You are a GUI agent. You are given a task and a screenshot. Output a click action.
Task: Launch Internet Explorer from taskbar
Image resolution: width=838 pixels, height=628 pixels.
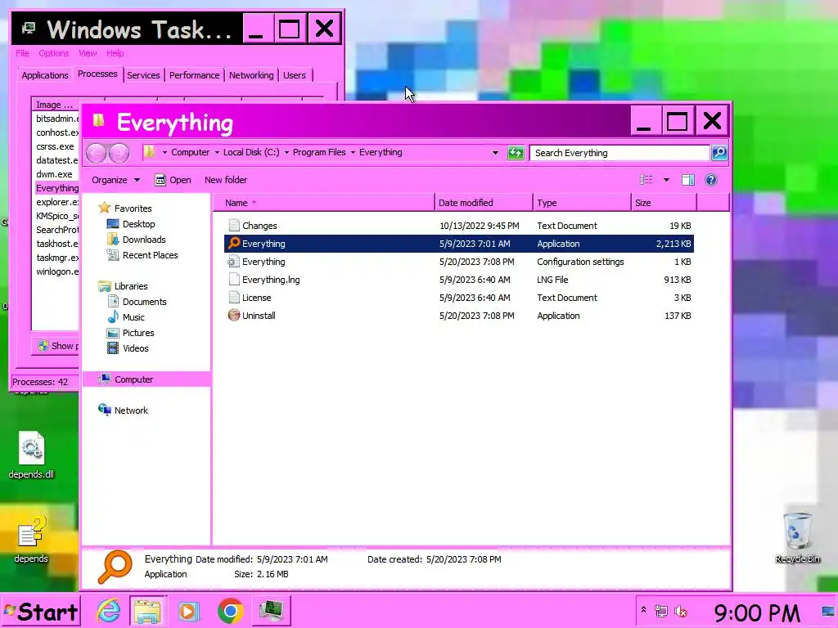(x=109, y=611)
